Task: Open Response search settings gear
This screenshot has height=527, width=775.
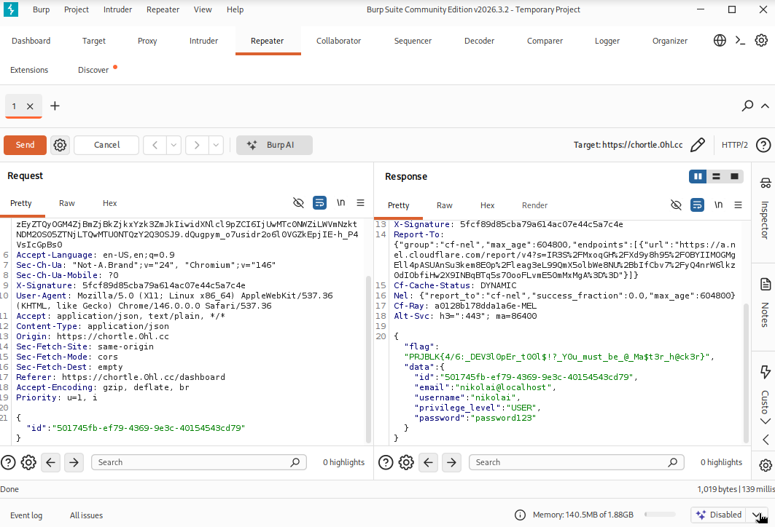Action: pyautogui.click(x=406, y=462)
